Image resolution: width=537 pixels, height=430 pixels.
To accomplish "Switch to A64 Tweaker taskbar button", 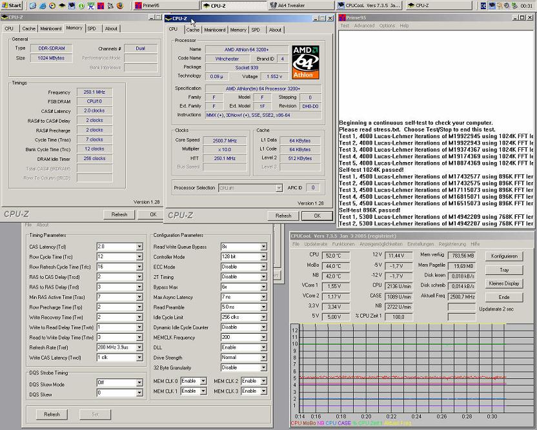I will point(301,5).
